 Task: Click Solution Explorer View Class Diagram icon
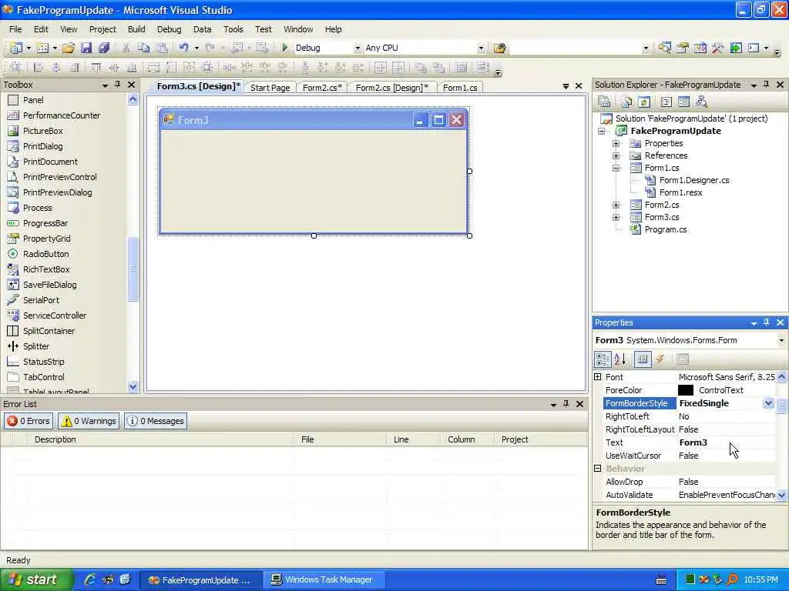point(701,102)
